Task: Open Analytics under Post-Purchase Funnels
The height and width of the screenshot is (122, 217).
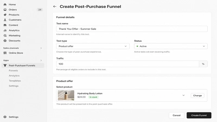Action: coord(14,76)
